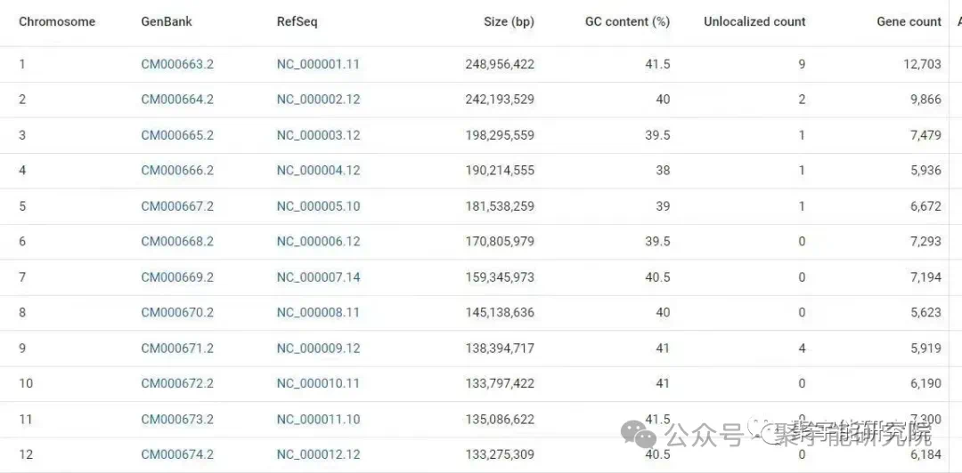Viewport: 962px width, 473px height.
Task: Click the CM000670.2 GenBank link
Action: (x=177, y=313)
